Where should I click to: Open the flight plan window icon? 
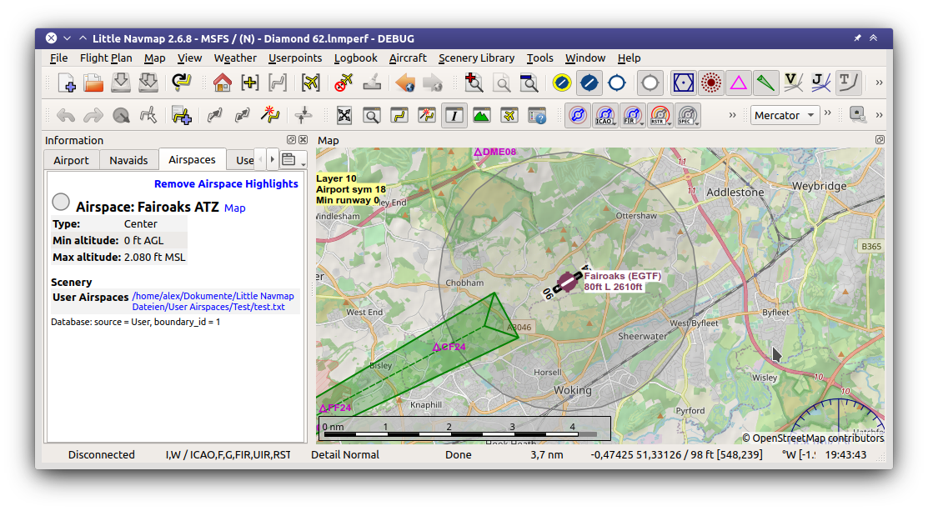tap(399, 115)
